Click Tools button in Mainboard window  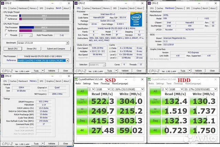coord(183,71)
